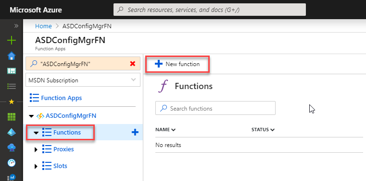Click the New function button
Viewport: 366px width, 181px height.
pos(177,64)
